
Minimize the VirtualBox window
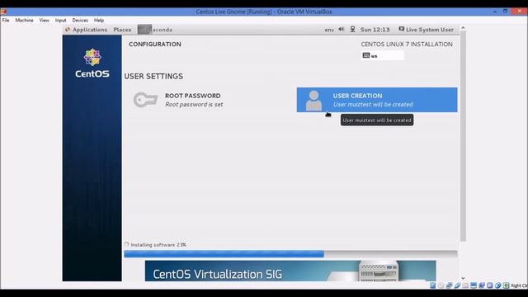point(495,12)
